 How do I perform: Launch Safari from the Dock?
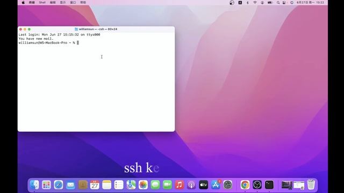coord(59,185)
